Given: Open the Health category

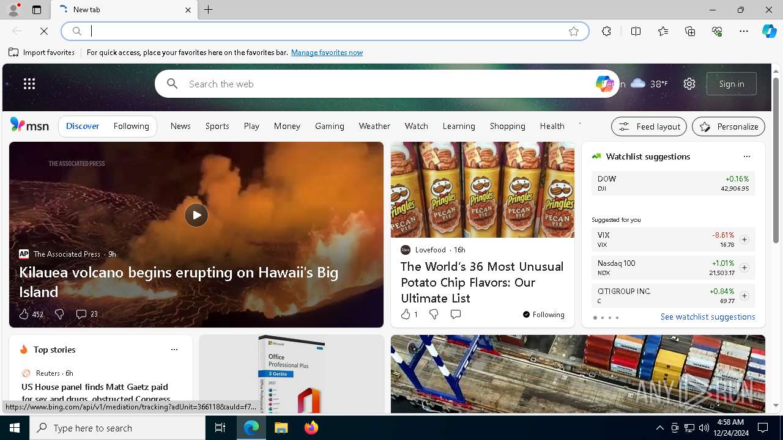Looking at the screenshot, I should point(552,126).
